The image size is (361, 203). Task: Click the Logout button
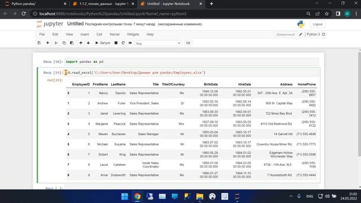318,24
